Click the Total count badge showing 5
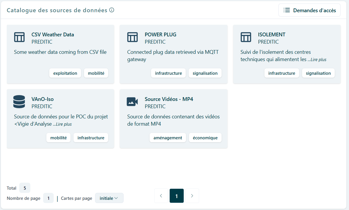This screenshot has height=210, width=349. (x=25, y=188)
